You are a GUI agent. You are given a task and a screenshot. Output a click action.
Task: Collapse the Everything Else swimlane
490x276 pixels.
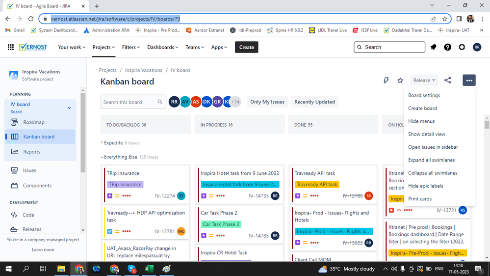102,157
